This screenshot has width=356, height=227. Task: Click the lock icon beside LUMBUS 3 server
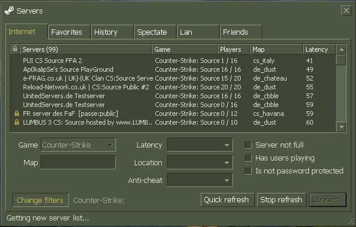click(16, 122)
